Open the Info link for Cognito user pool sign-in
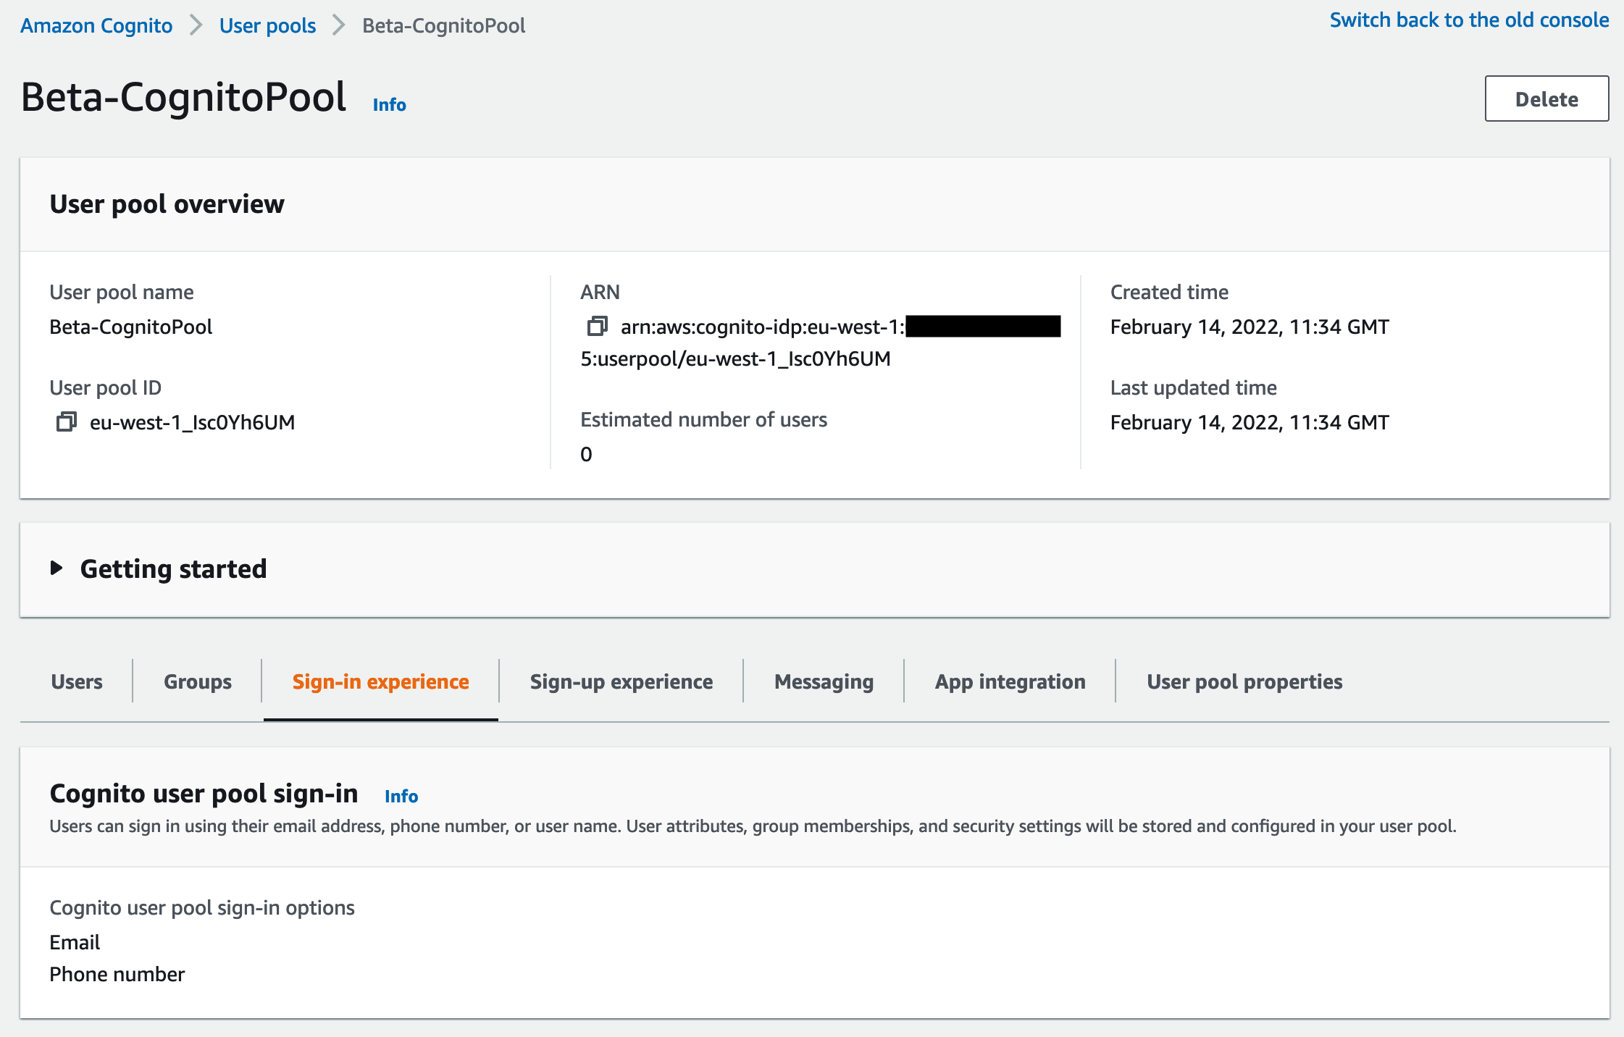The height and width of the screenshot is (1037, 1624). pos(402,795)
